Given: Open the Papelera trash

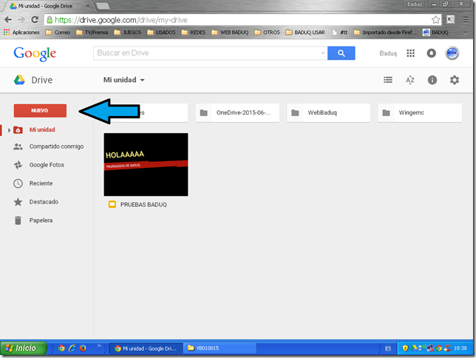Looking at the screenshot, I should [x=41, y=220].
